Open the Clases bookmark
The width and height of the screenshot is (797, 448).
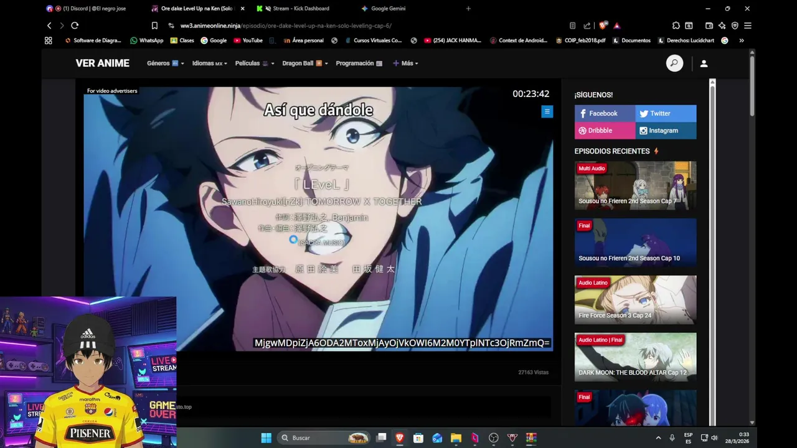pos(182,40)
